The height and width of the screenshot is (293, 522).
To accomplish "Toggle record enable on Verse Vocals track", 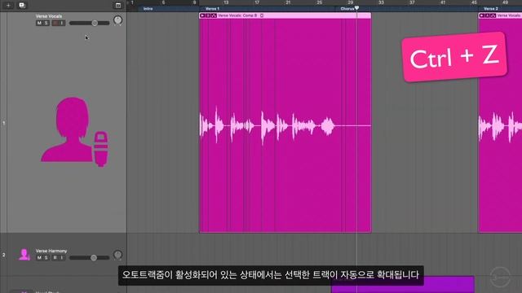I will [x=55, y=24].
